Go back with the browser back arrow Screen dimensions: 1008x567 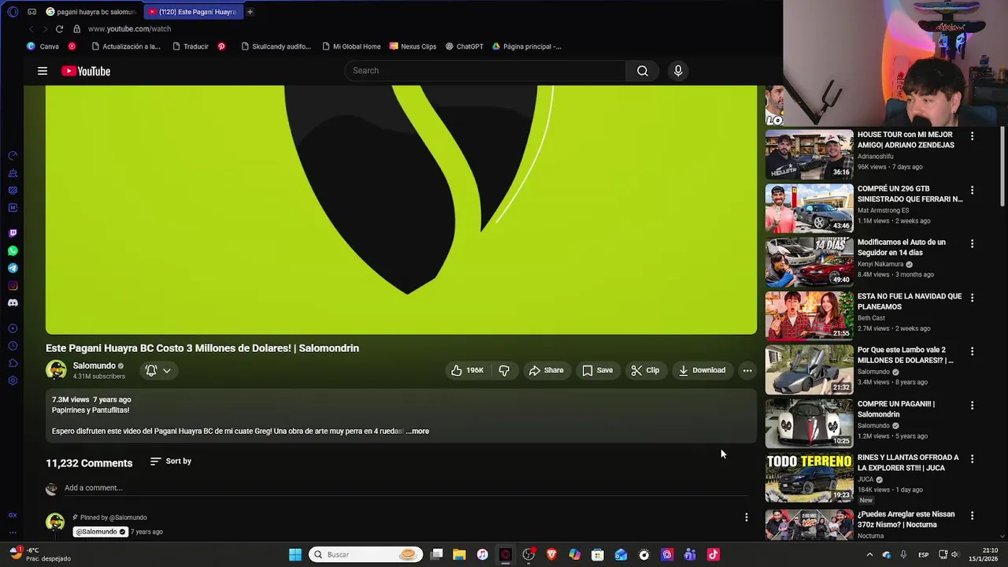[31, 29]
